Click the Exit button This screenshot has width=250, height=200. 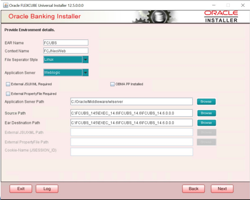pyautogui.click(x=21, y=189)
